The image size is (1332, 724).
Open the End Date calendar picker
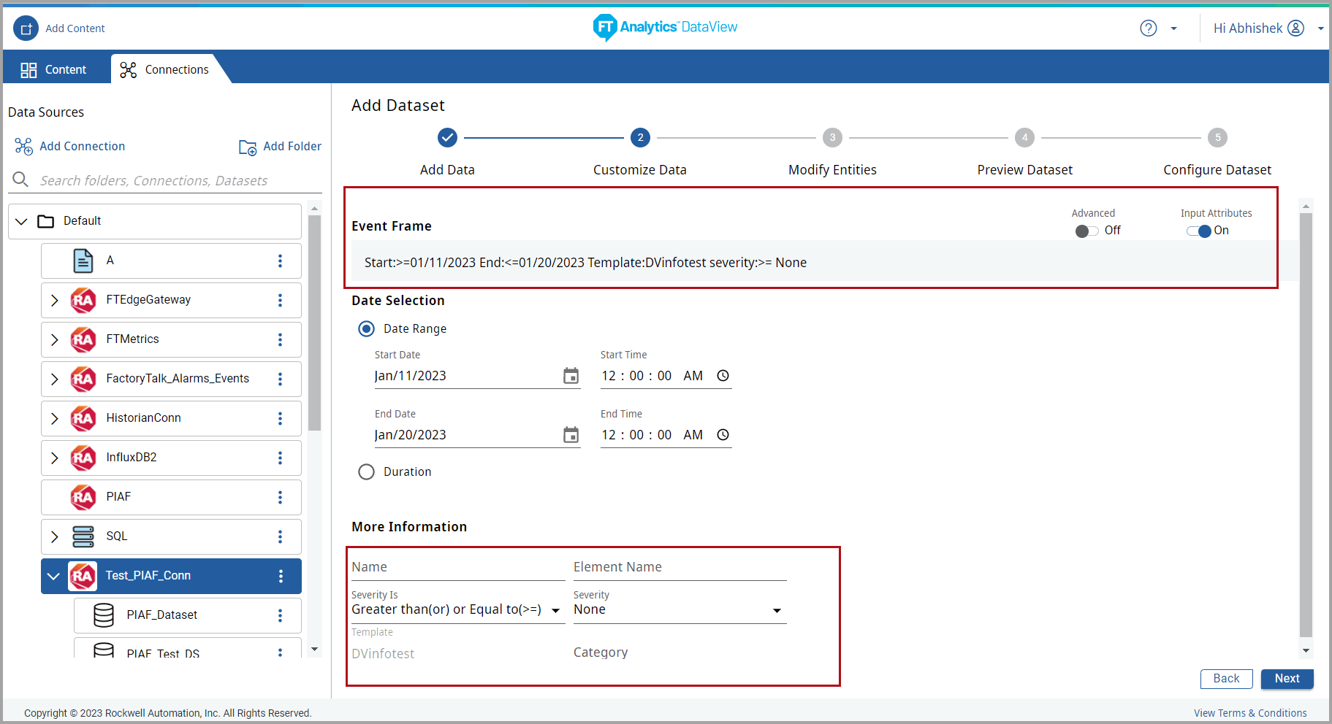click(x=571, y=435)
